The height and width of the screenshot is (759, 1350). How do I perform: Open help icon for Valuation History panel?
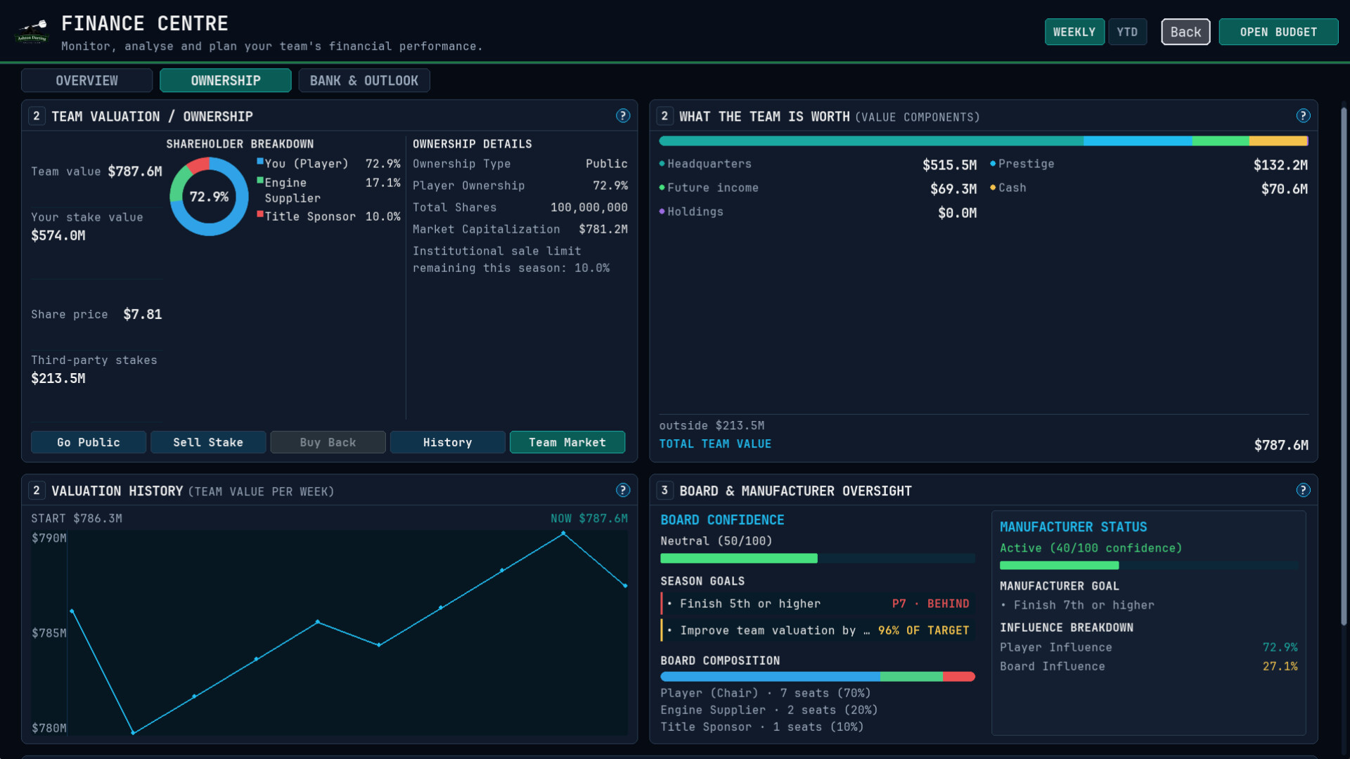click(623, 491)
